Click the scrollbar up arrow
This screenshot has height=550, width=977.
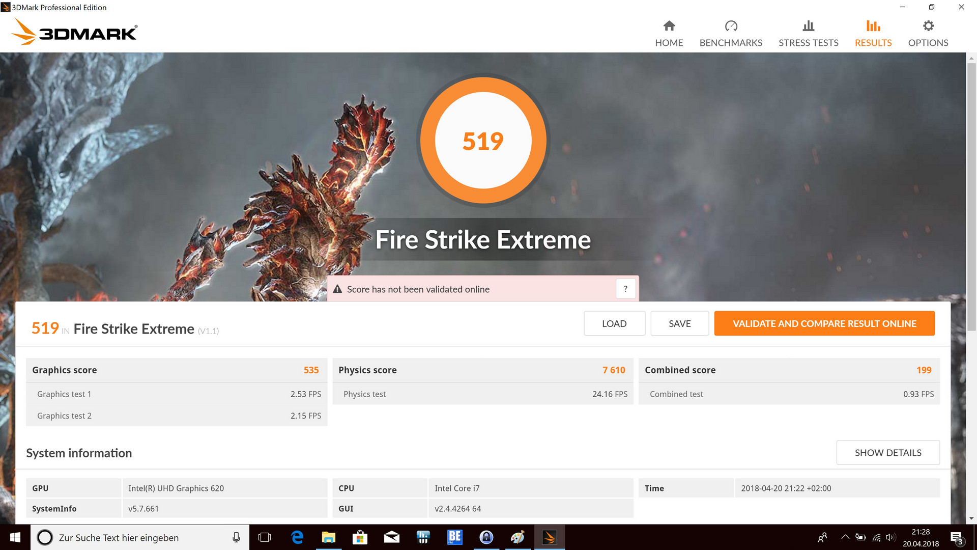point(971,58)
